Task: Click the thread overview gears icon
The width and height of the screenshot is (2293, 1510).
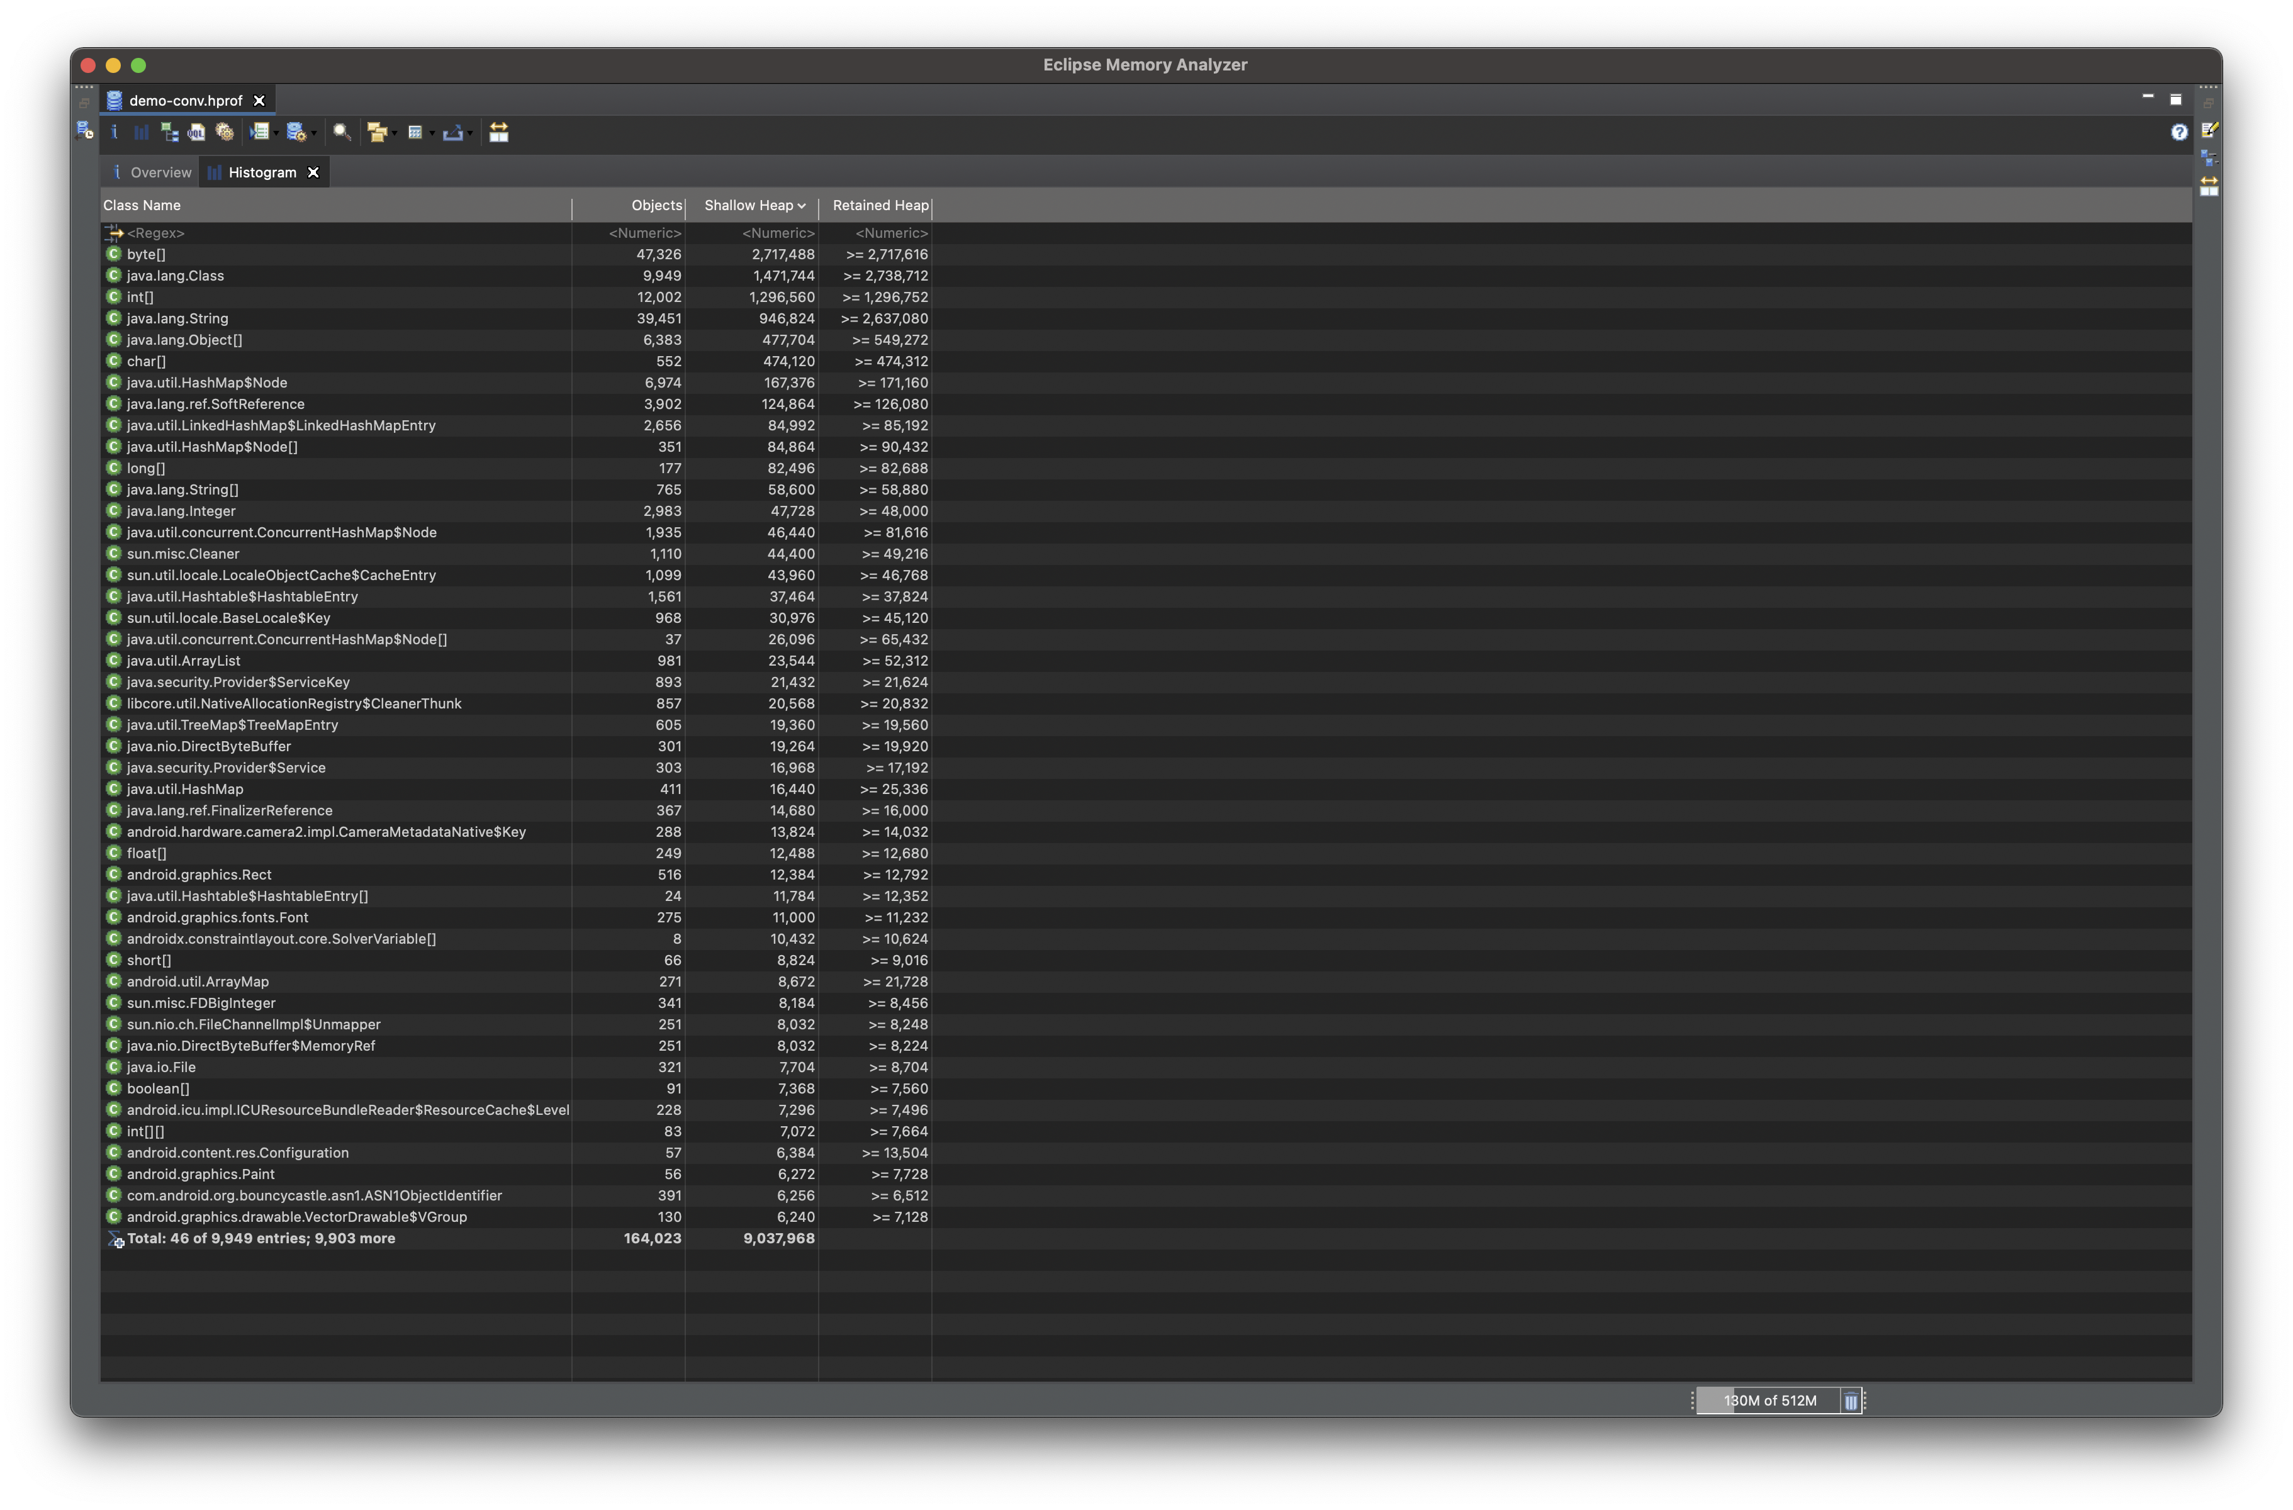Action: coord(225,133)
